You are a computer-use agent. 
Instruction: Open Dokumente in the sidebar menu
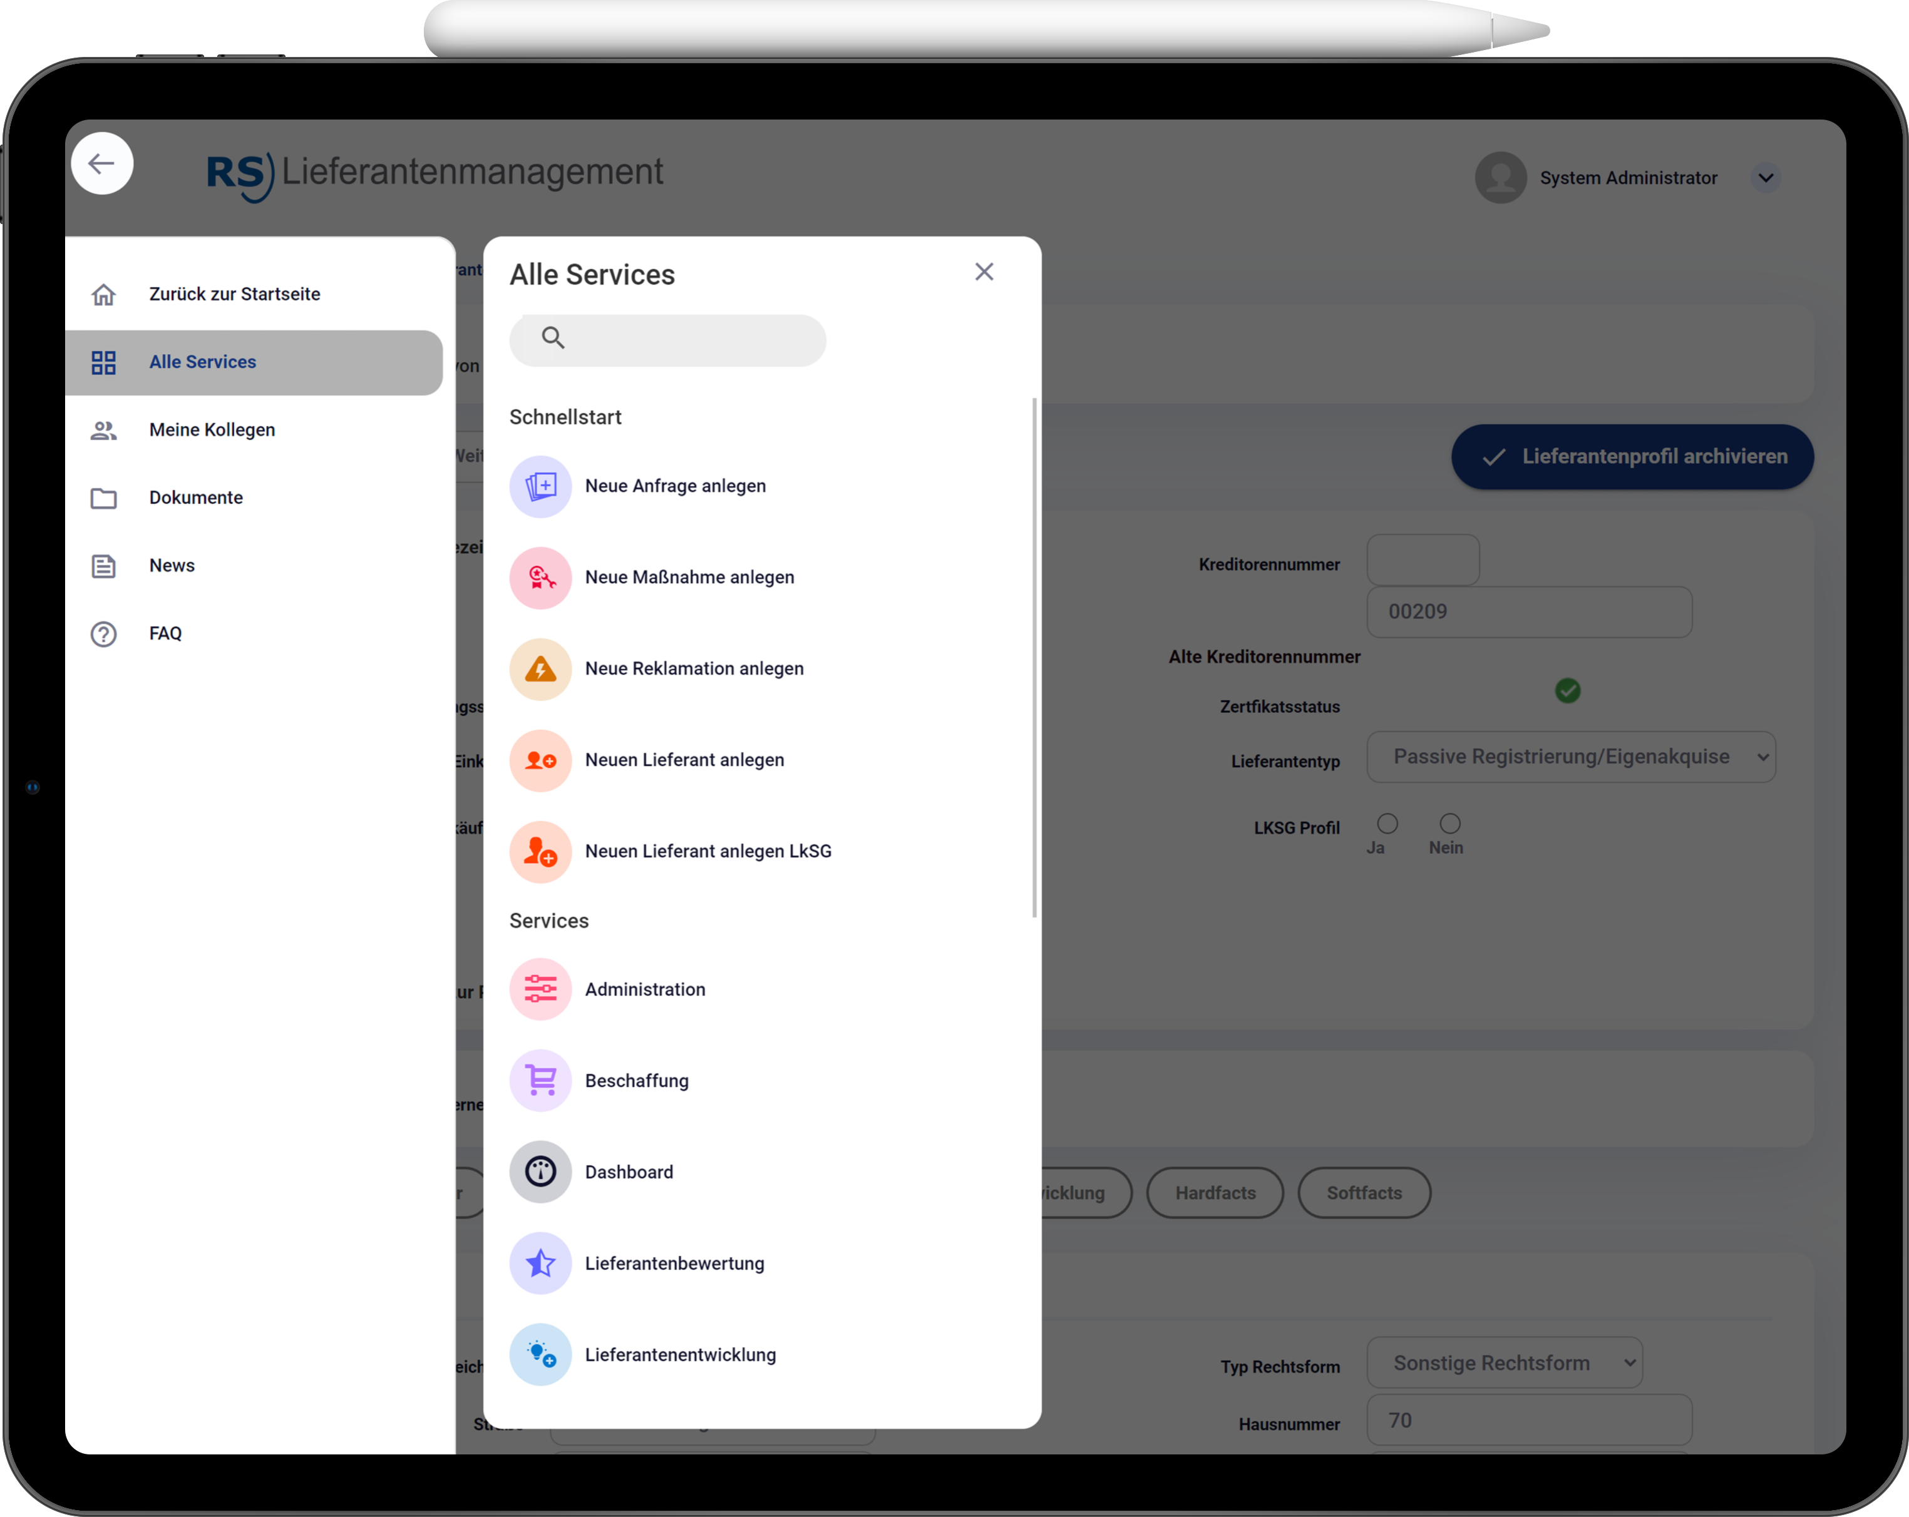(196, 498)
